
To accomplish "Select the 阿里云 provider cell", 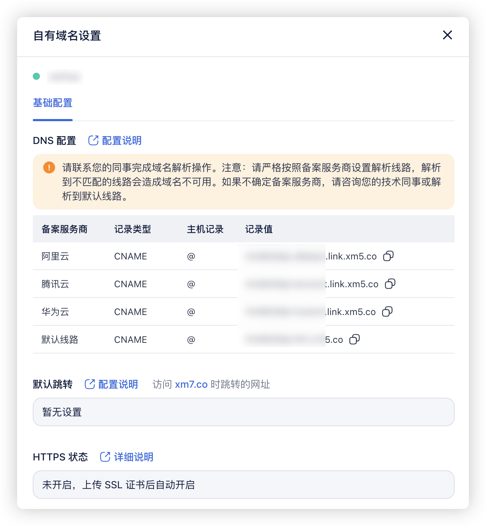I will point(55,256).
